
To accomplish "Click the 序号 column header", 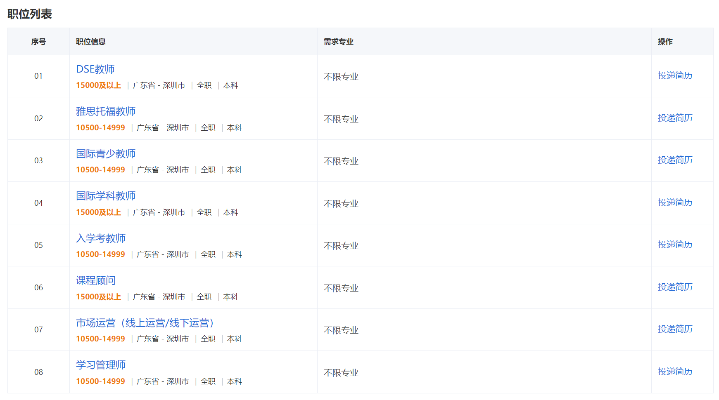I will click(x=38, y=42).
